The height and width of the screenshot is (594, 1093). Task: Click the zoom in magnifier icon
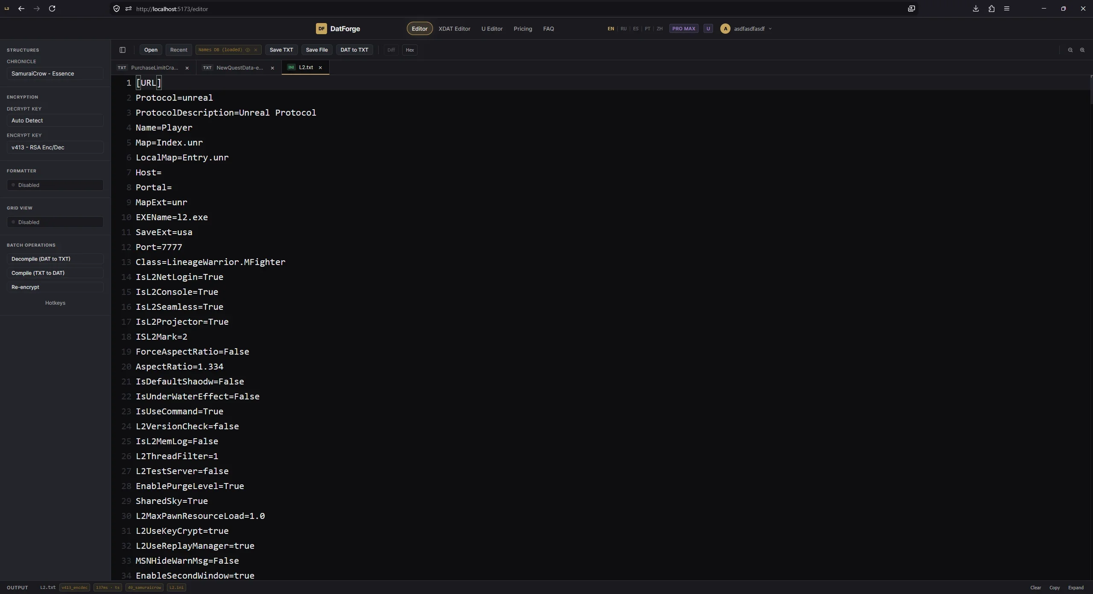click(1082, 50)
